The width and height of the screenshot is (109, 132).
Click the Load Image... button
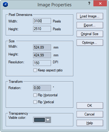click(90, 16)
